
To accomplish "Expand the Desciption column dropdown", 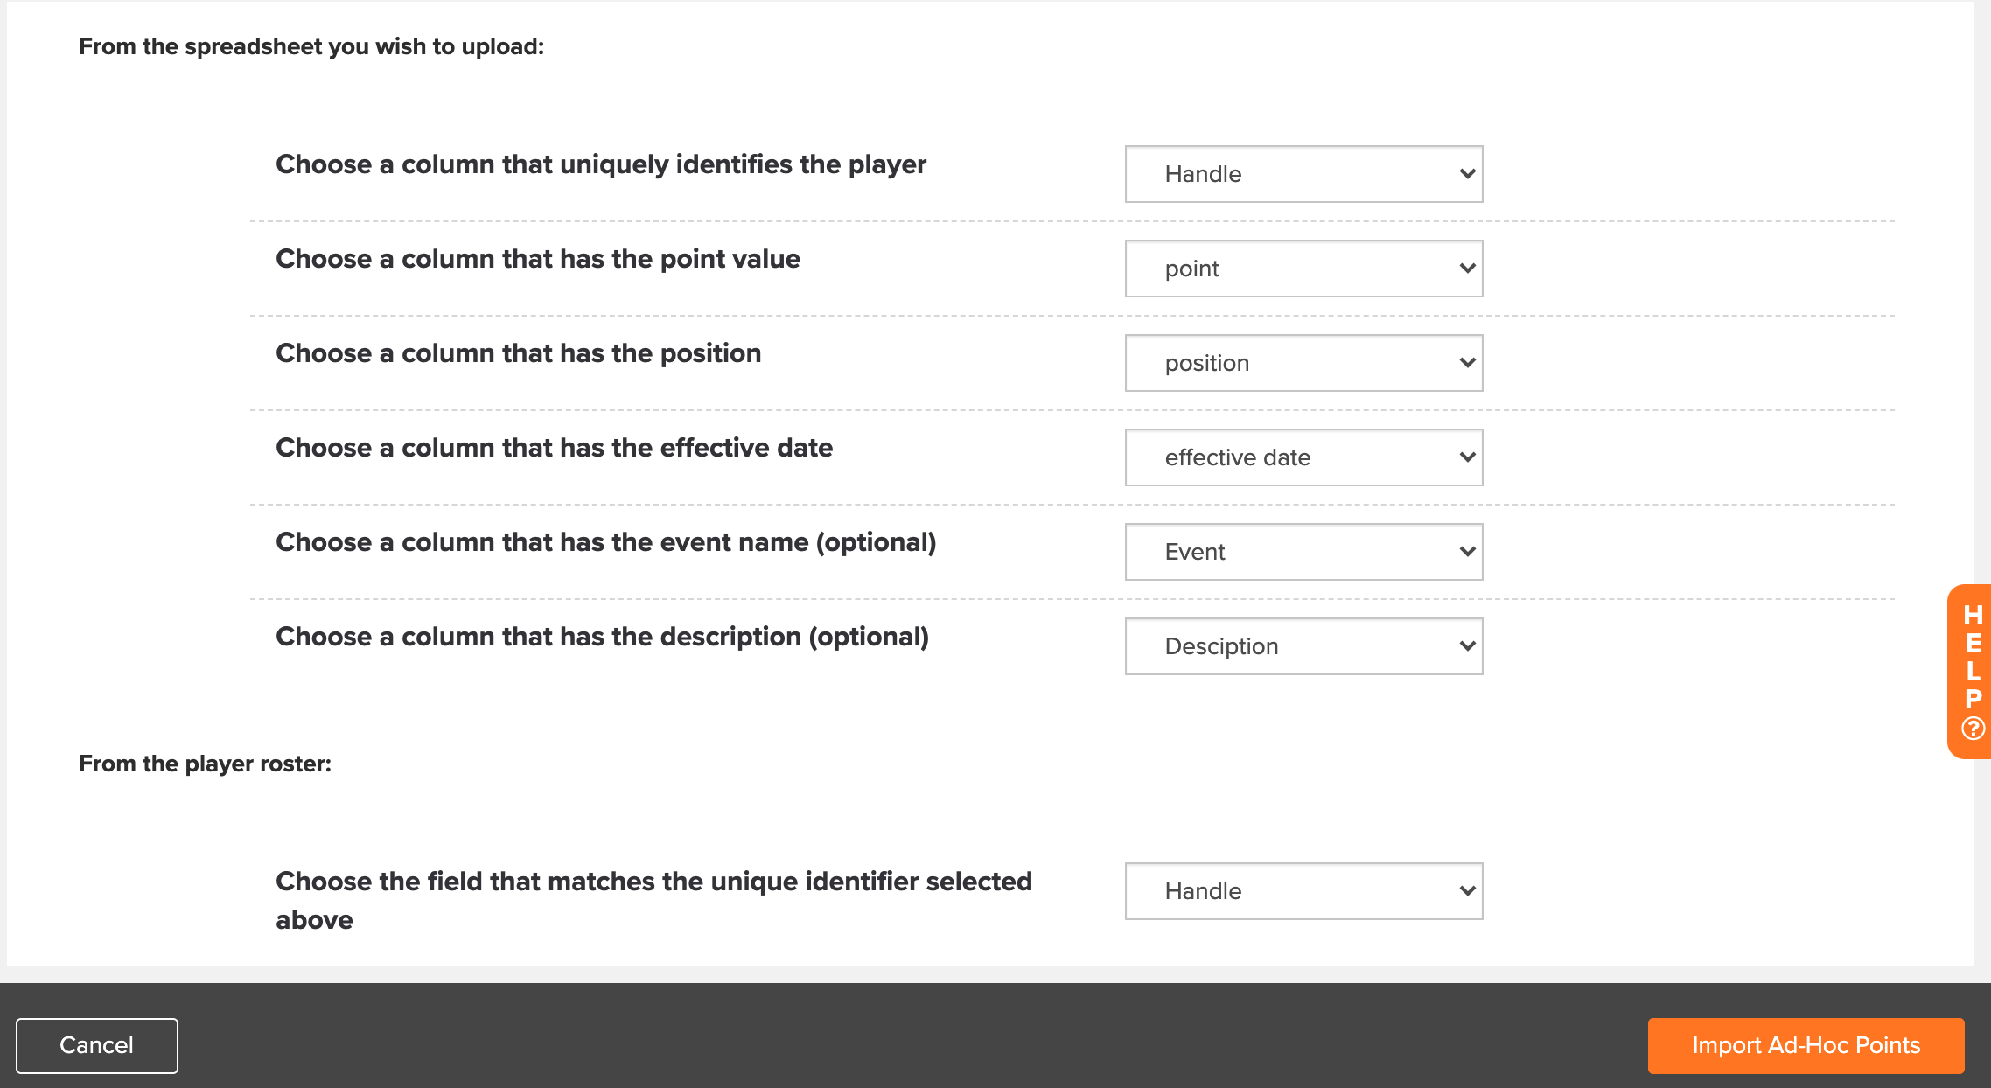I will [1303, 646].
